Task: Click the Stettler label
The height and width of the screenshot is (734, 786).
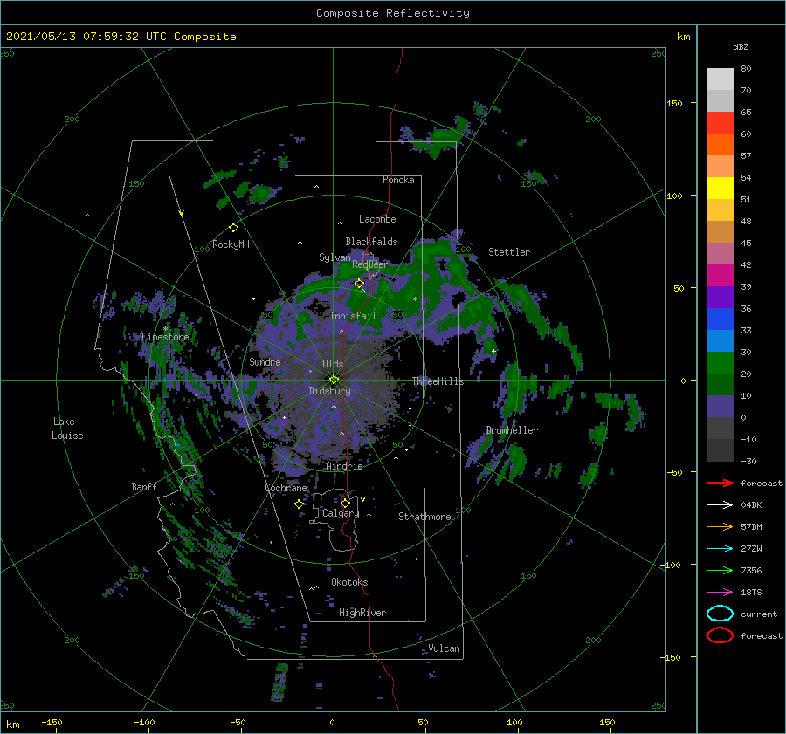Action: tap(509, 252)
